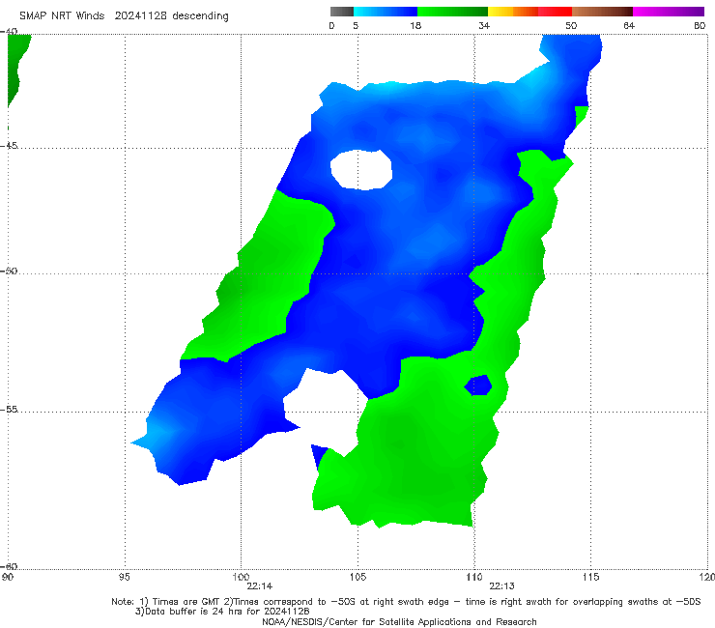Select the green segment of the color bar
This screenshot has width=715, height=628.
[452, 12]
